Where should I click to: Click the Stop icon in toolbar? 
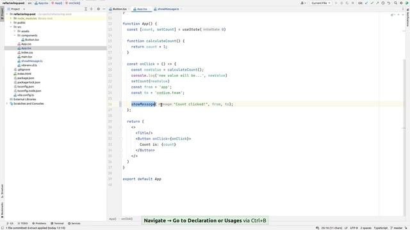[352, 3]
